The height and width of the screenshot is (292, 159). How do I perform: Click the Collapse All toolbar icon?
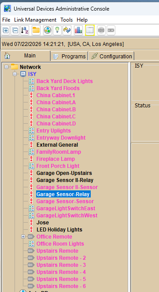[x=15, y=30]
